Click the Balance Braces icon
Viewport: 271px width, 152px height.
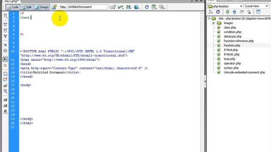(x=6, y=51)
